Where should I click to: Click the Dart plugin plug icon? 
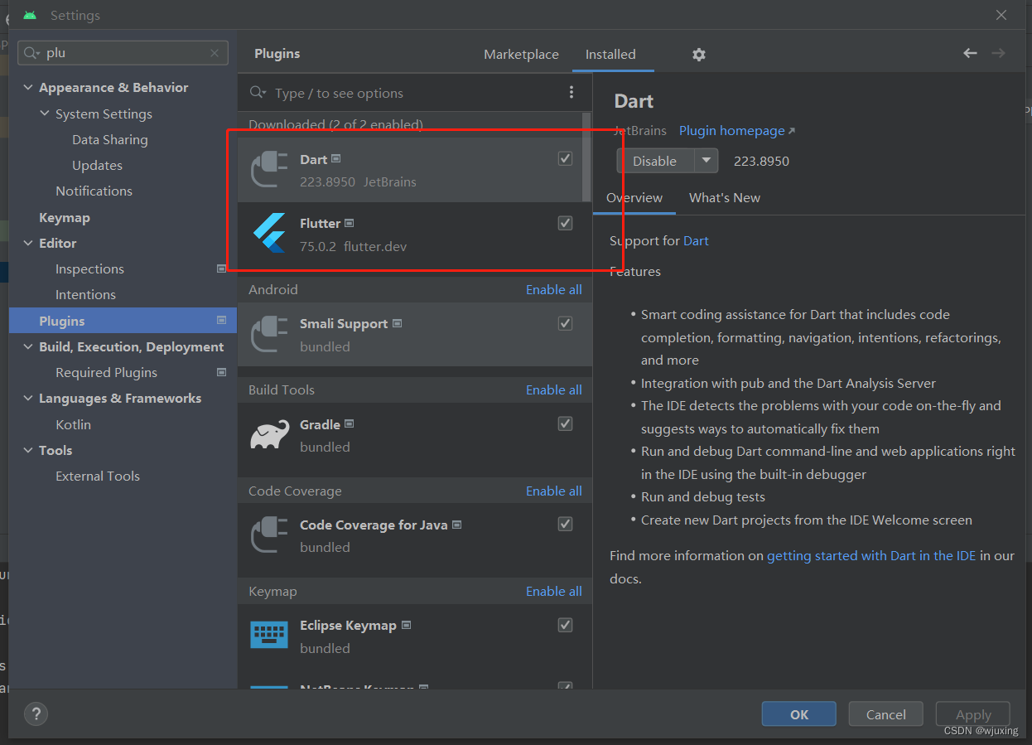[269, 170]
